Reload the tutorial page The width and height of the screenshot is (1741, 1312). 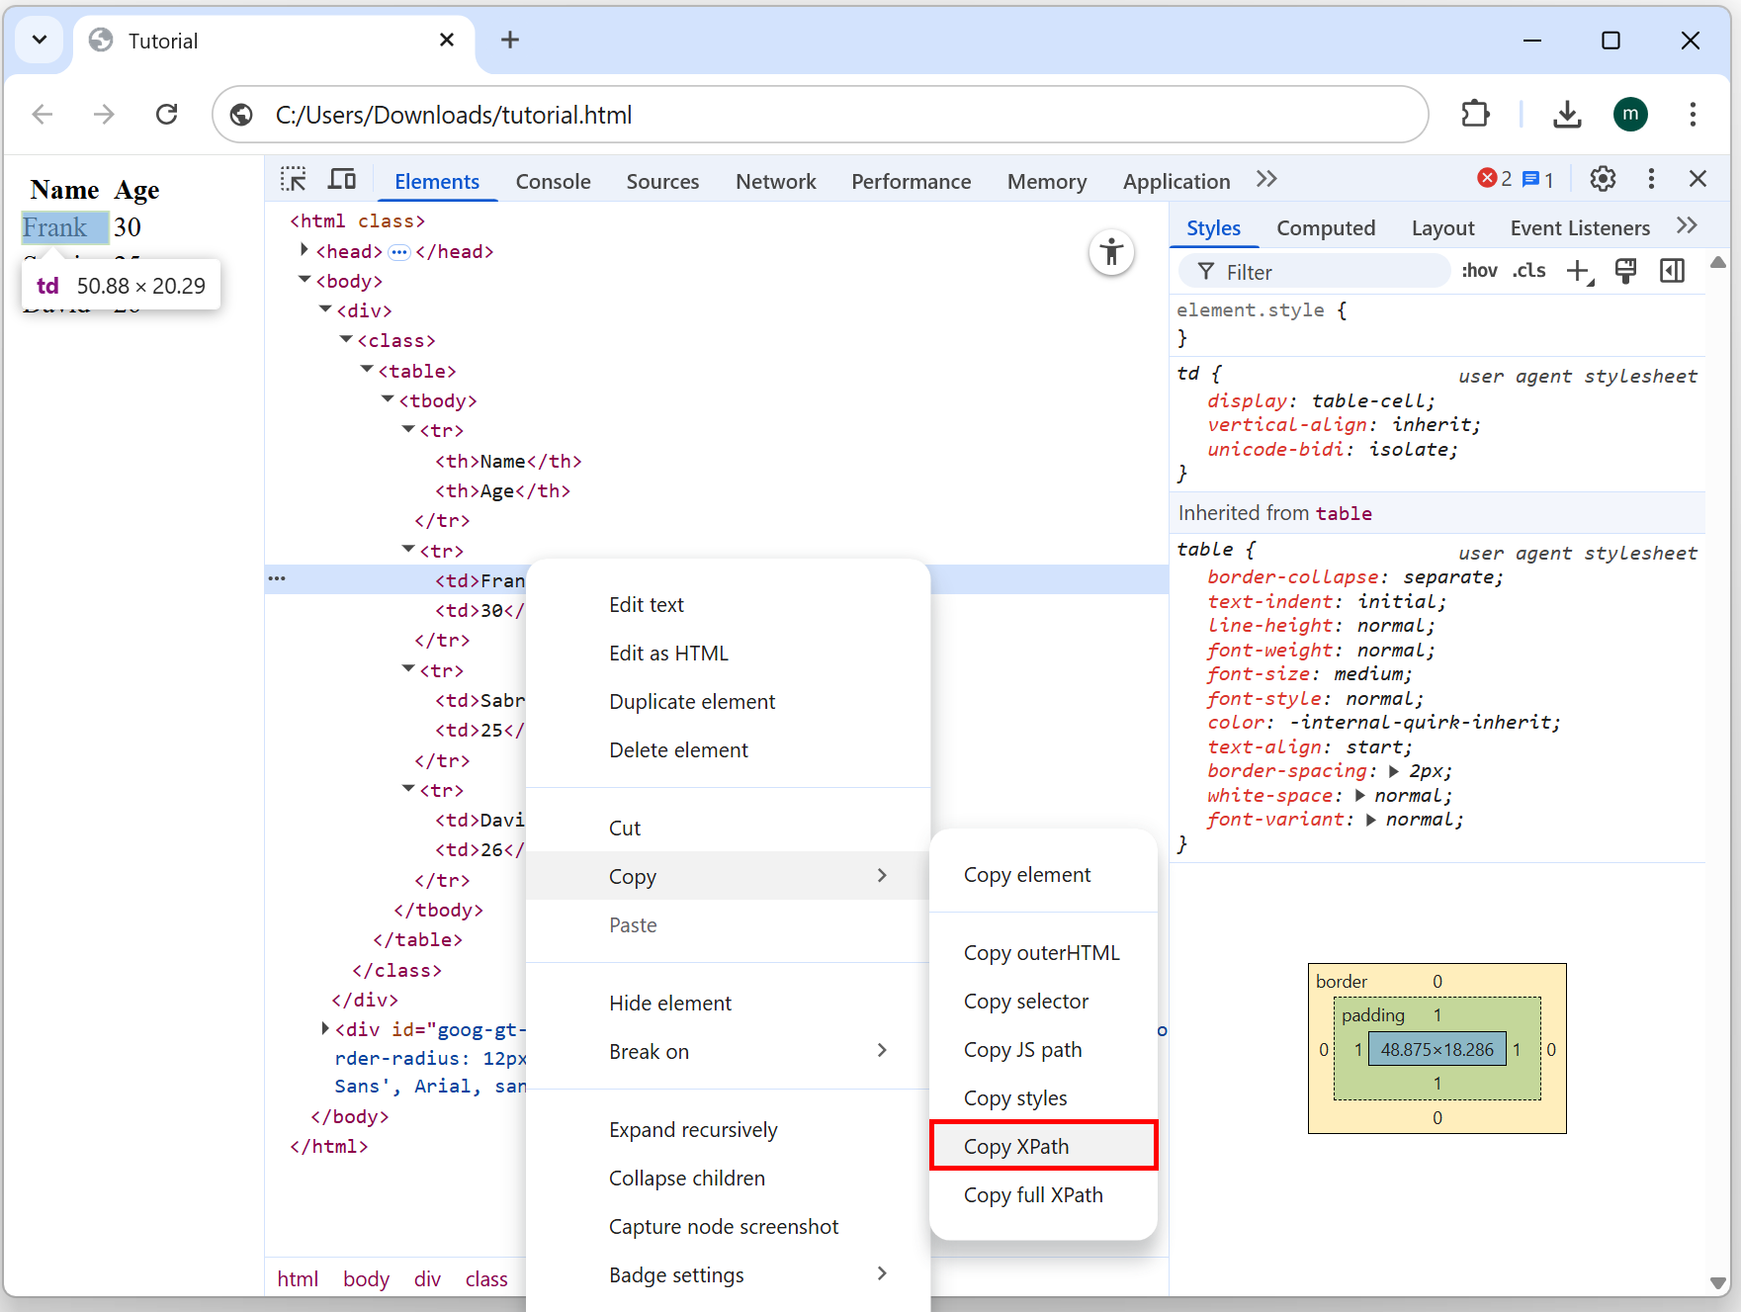(x=167, y=115)
